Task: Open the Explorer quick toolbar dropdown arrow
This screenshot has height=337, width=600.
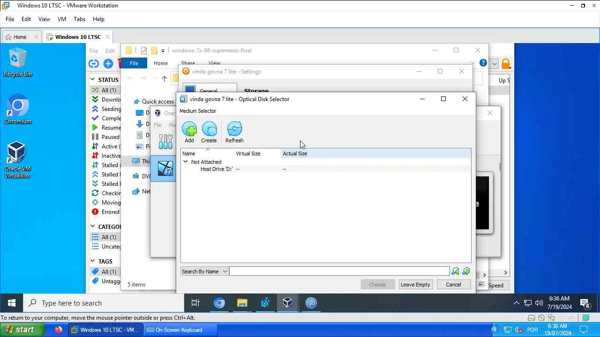Action: [x=163, y=51]
